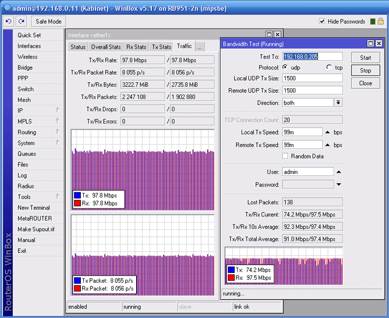Select the tcp protocol radio button

tap(329, 67)
